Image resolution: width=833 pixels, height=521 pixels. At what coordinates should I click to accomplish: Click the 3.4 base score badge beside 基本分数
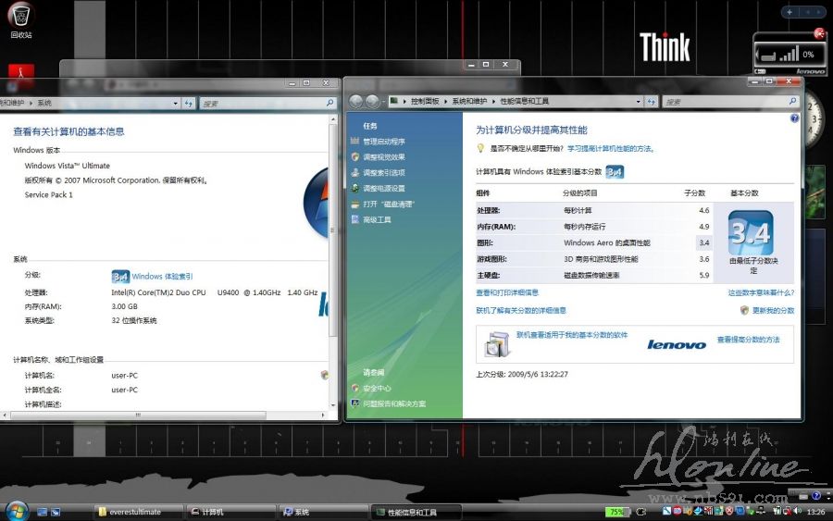(x=615, y=171)
